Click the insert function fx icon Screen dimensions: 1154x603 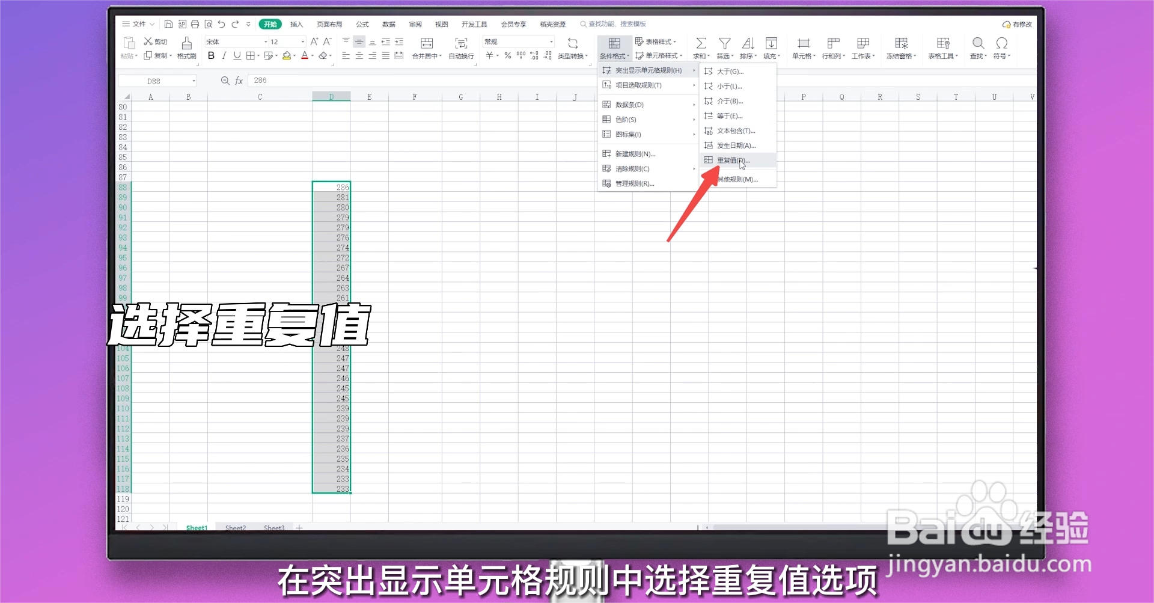point(239,81)
